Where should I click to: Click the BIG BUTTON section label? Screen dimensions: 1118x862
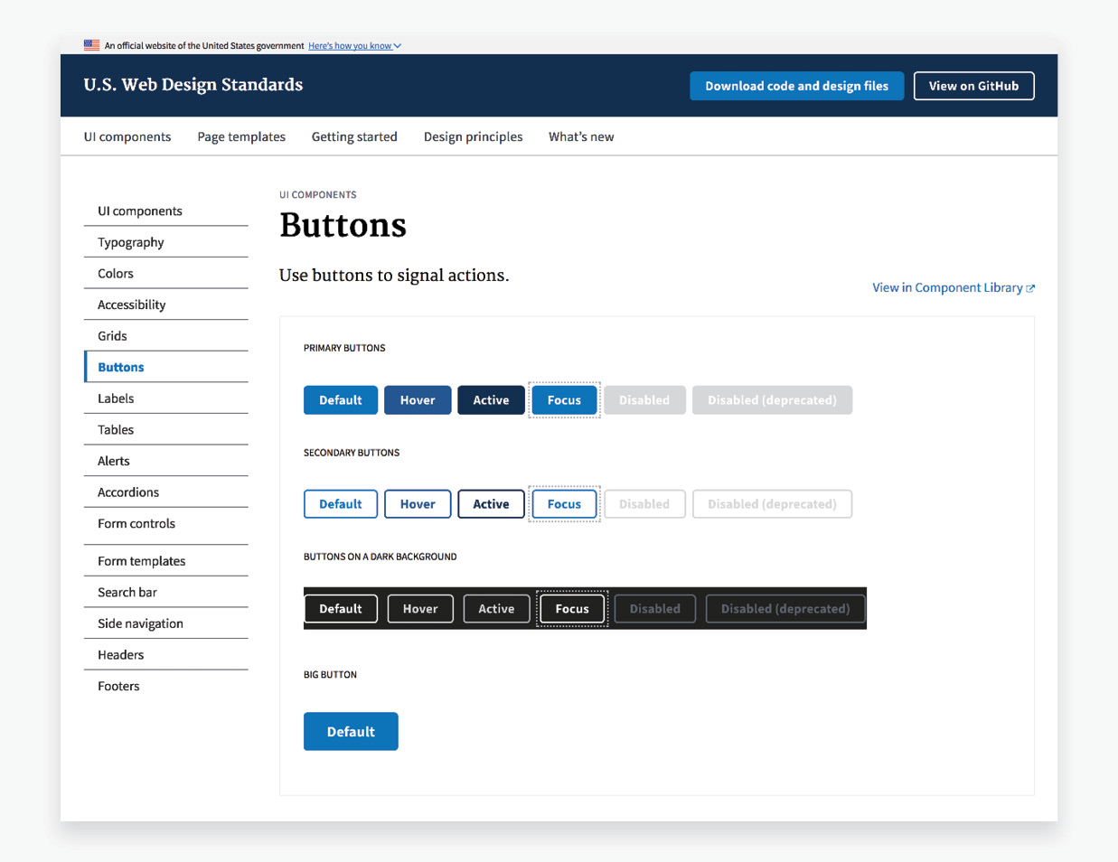point(330,675)
